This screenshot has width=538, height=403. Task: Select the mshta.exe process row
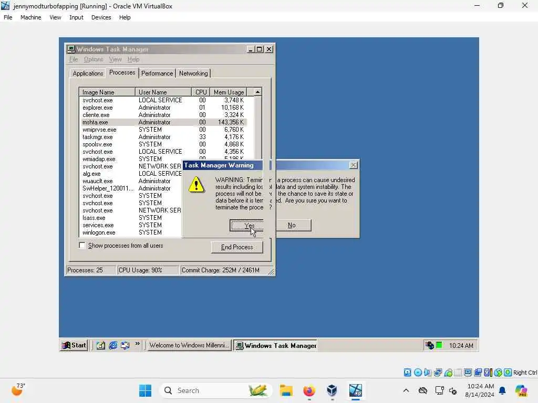click(x=163, y=122)
